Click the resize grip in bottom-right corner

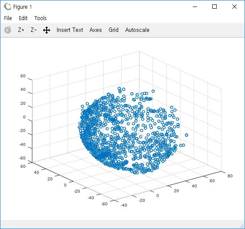242,226
